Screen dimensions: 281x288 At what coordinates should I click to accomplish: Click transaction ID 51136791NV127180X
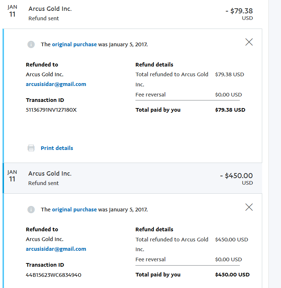(51, 110)
